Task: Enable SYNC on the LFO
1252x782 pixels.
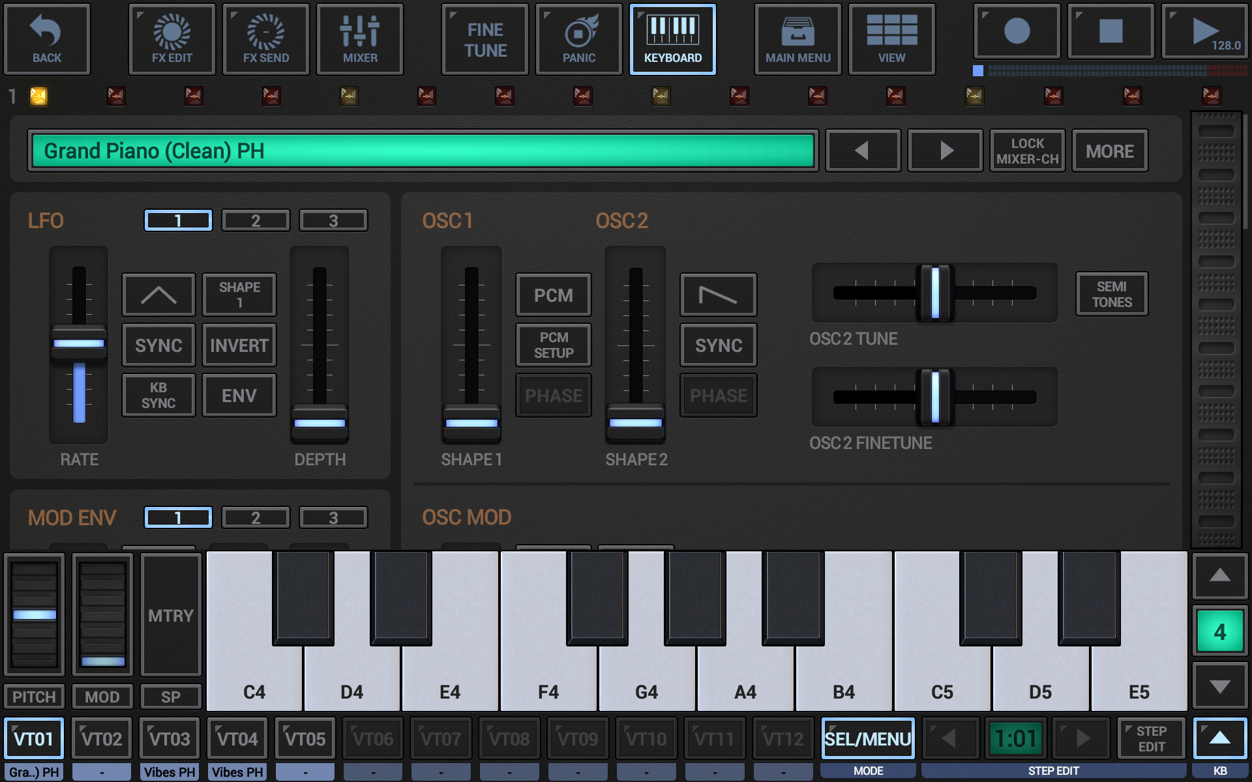Action: [x=158, y=345]
